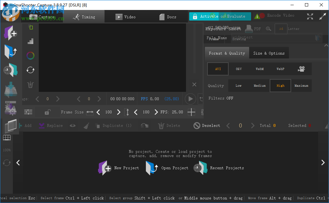Click the filters adjustment sliders icon
The height and width of the screenshot is (203, 329).
pos(28,112)
